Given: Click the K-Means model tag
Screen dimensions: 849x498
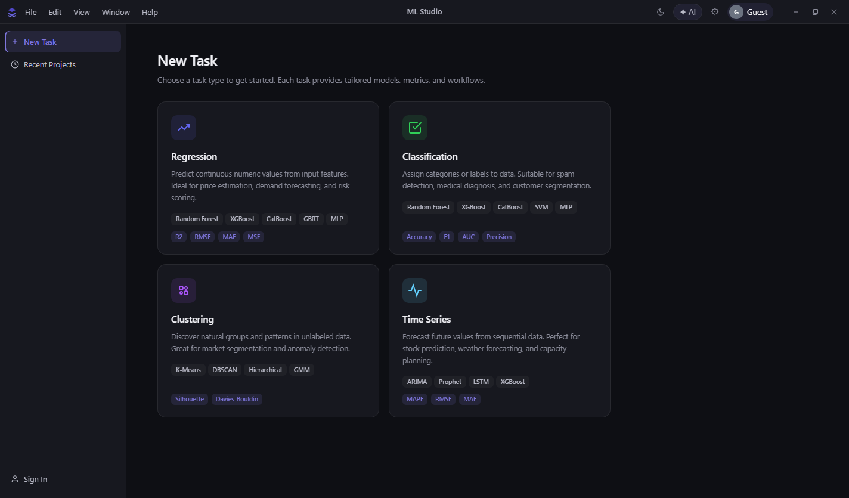Looking at the screenshot, I should [188, 370].
